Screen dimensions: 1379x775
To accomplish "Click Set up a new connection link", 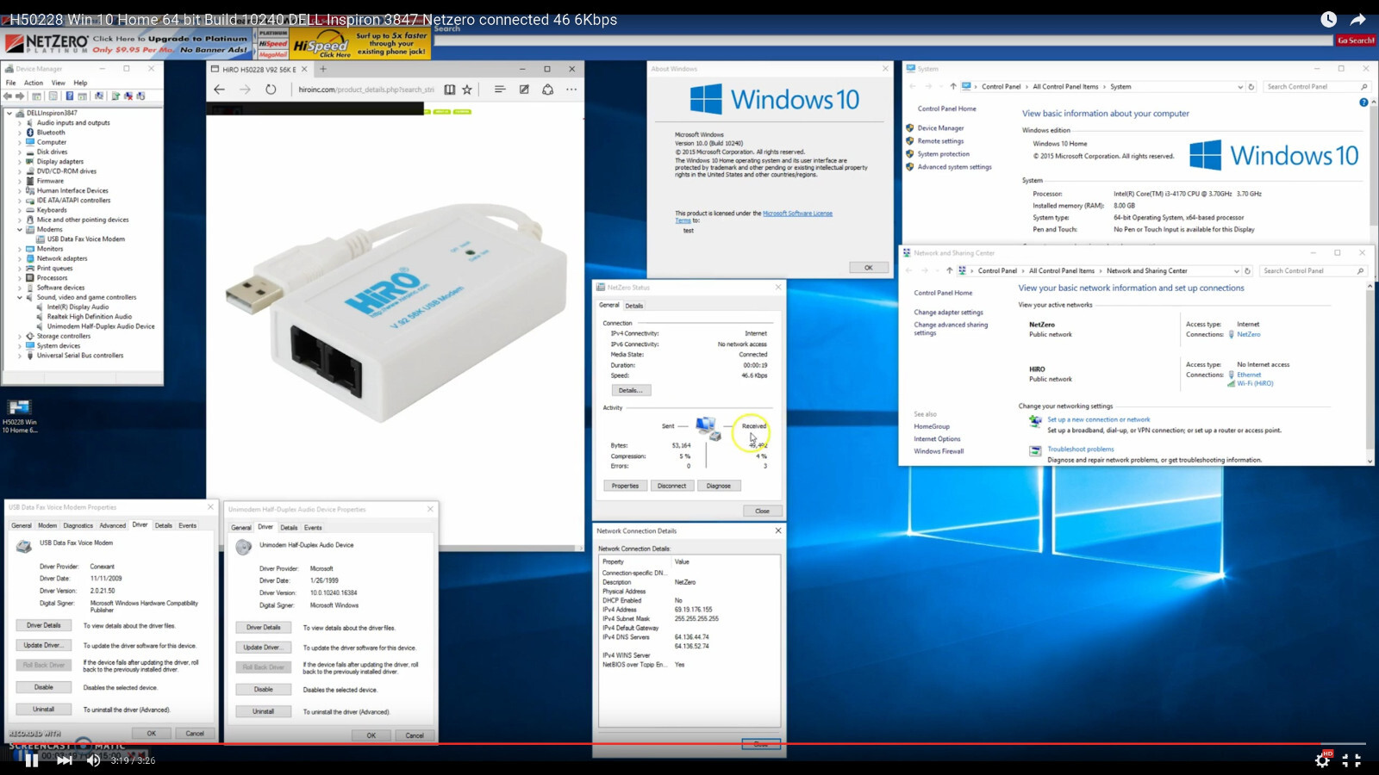I will 1098,419.
